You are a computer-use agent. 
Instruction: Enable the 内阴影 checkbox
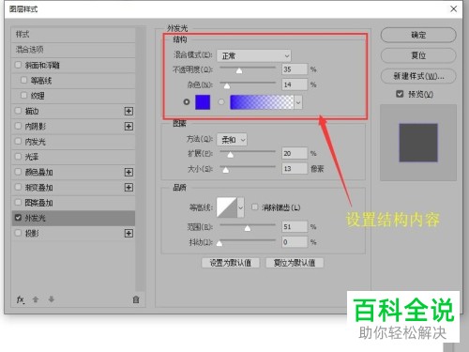(18, 126)
